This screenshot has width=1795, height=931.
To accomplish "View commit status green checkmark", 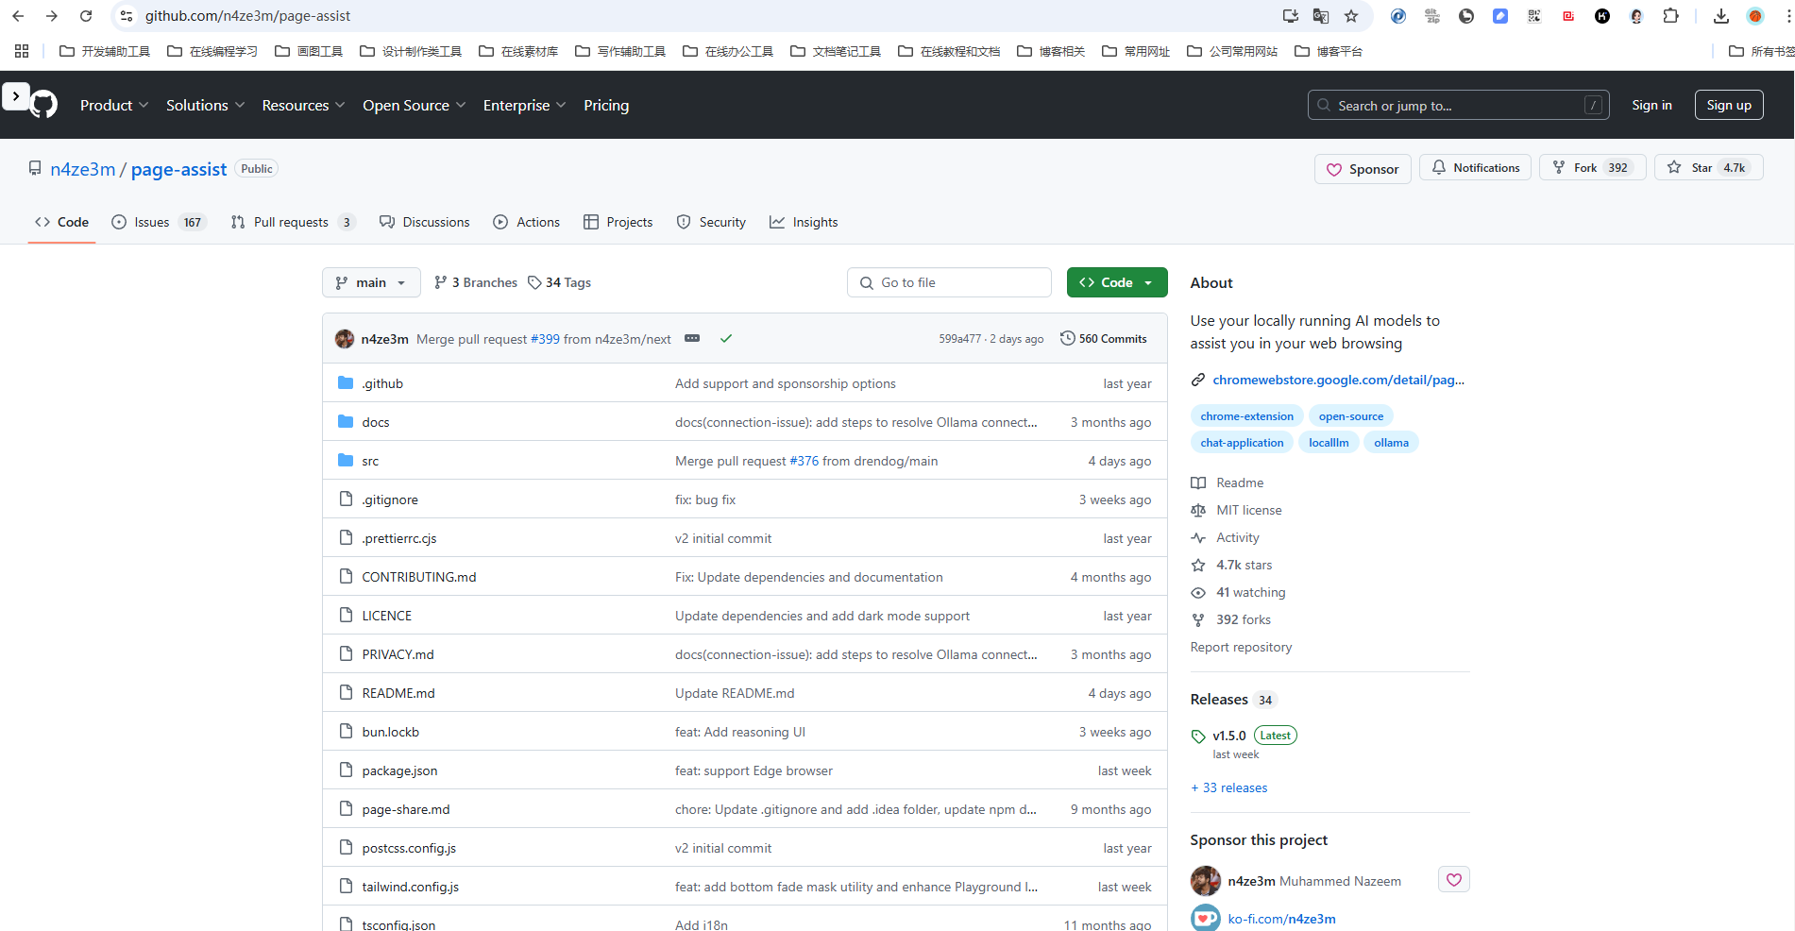I will click(x=726, y=338).
